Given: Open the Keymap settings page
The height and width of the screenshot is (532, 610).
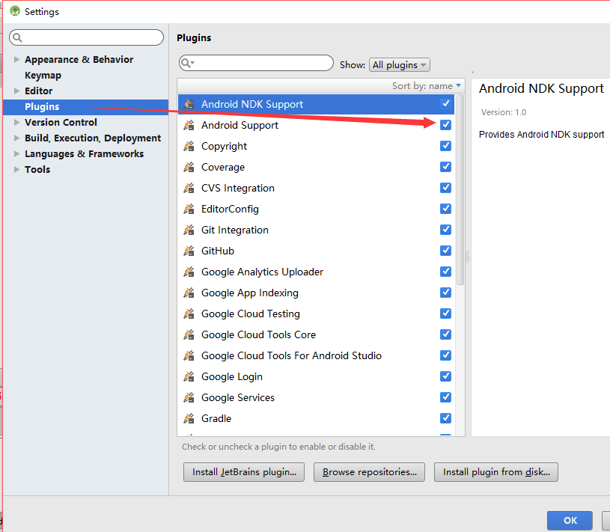Looking at the screenshot, I should tap(43, 76).
